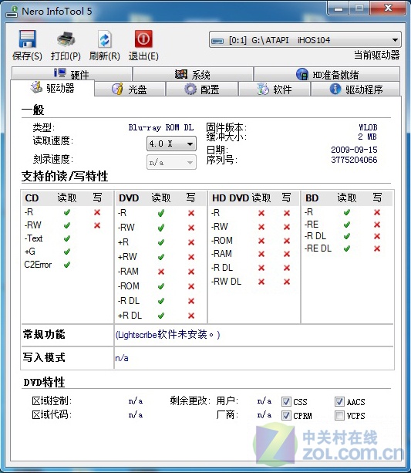Click the Refresh icon
Screen dimensions: 411x473
coord(105,39)
